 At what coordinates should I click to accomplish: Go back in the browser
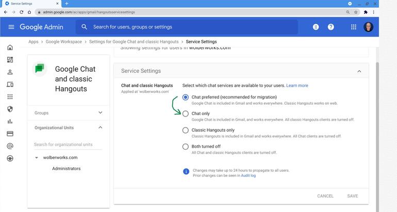click(x=6, y=12)
